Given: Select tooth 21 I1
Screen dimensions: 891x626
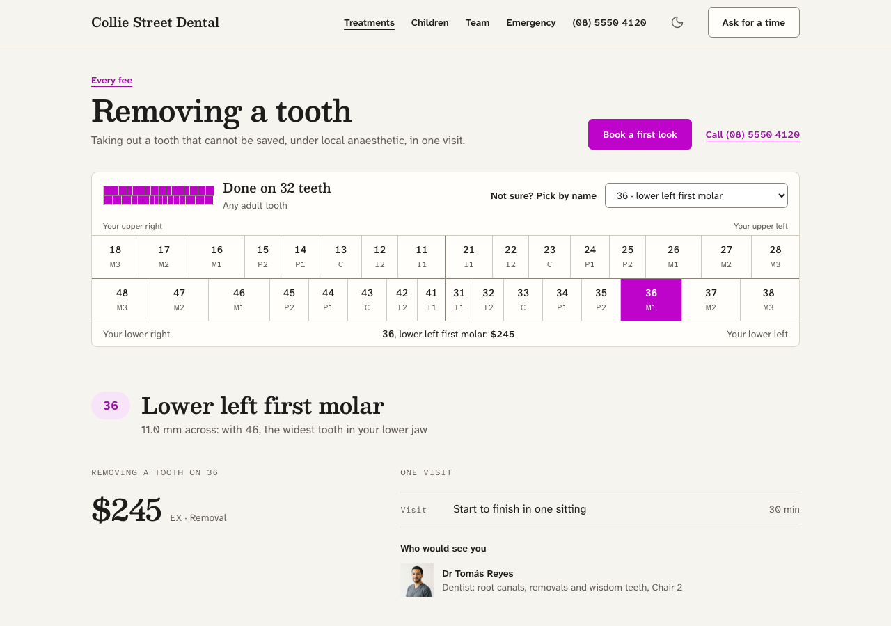Looking at the screenshot, I should tap(469, 257).
